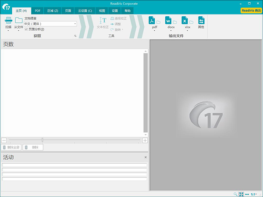Switch to the Settings (设置) tab
Image resolution: width=263 pixels, height=197 pixels.
[x=115, y=11]
